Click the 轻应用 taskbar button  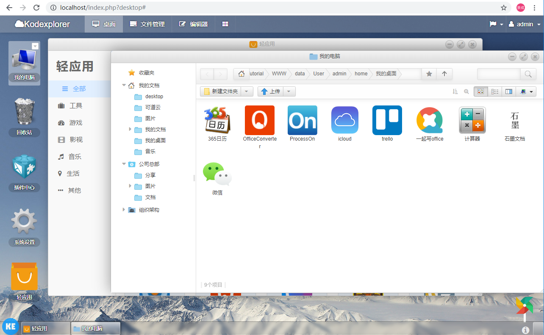pyautogui.click(x=46, y=328)
